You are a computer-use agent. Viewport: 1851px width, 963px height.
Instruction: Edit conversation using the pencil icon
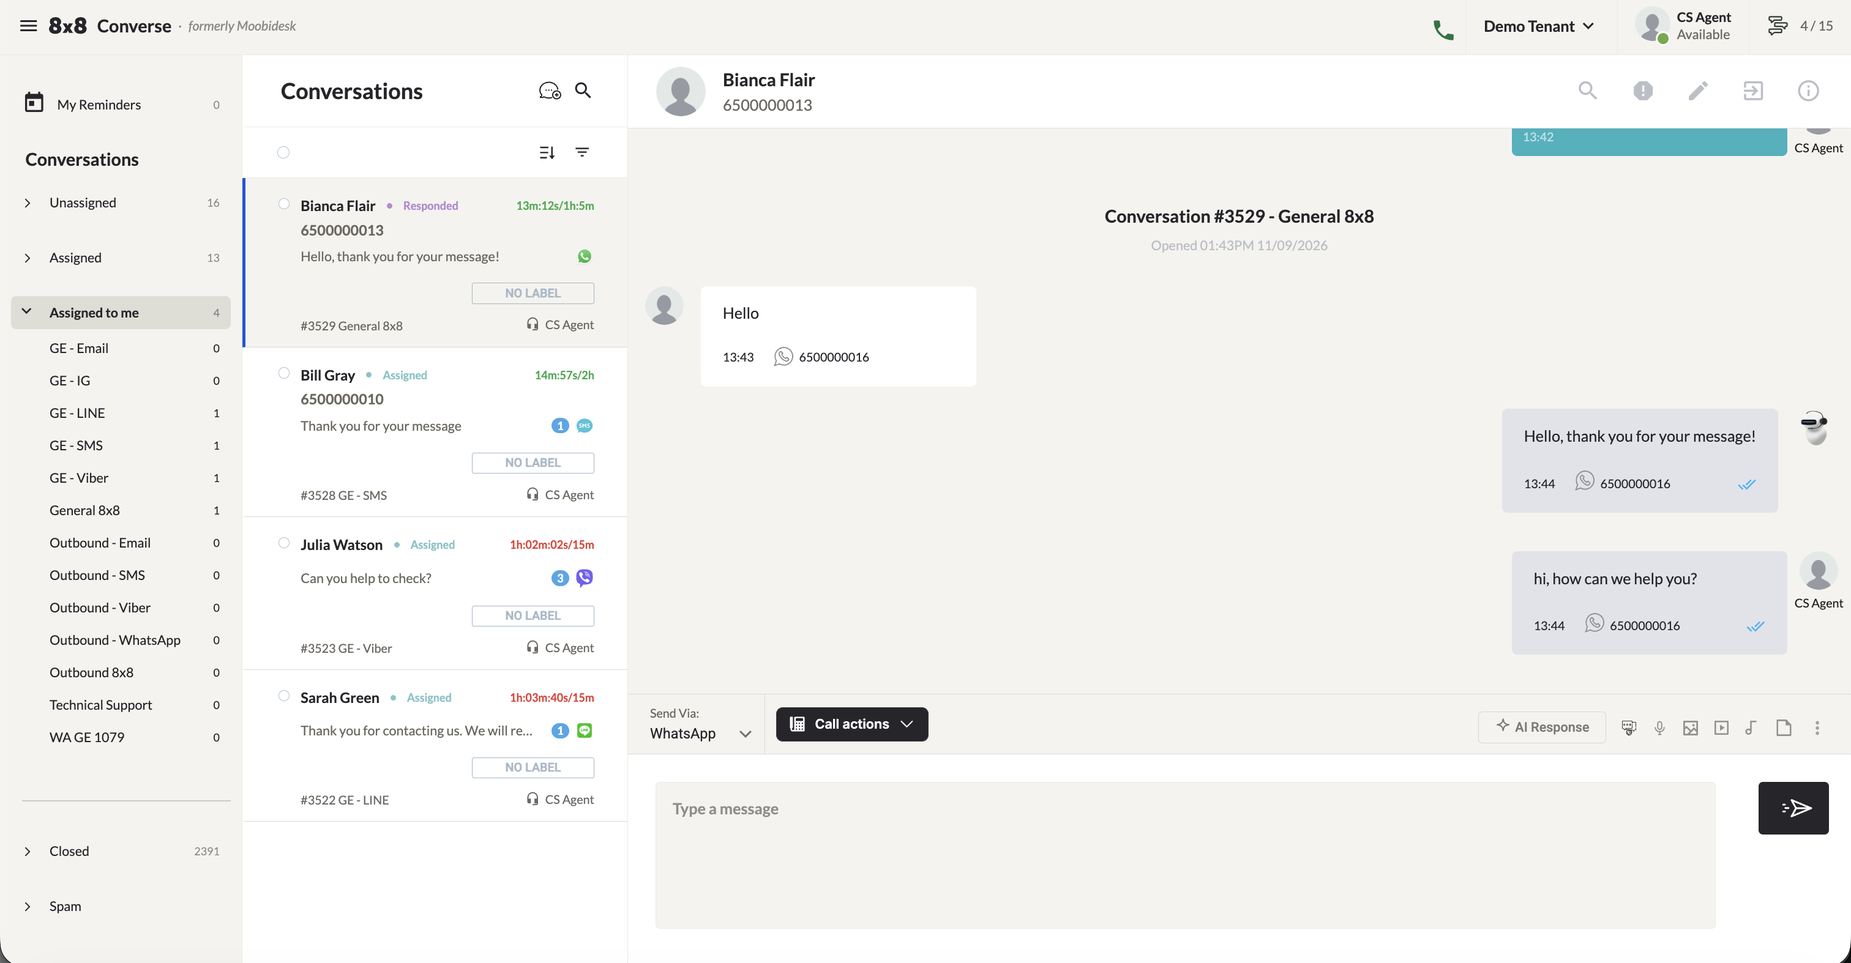click(x=1698, y=91)
